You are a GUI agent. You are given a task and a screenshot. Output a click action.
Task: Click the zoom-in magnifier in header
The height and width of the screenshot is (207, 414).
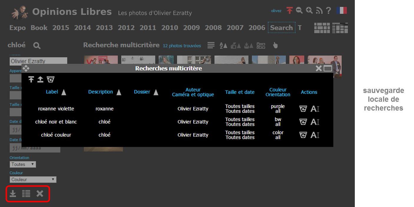click(x=309, y=11)
